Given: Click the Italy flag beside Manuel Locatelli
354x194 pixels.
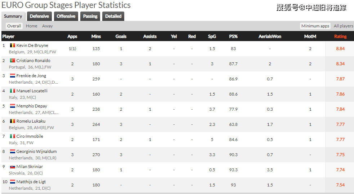Looking at the screenshot, I should [x=13, y=91].
